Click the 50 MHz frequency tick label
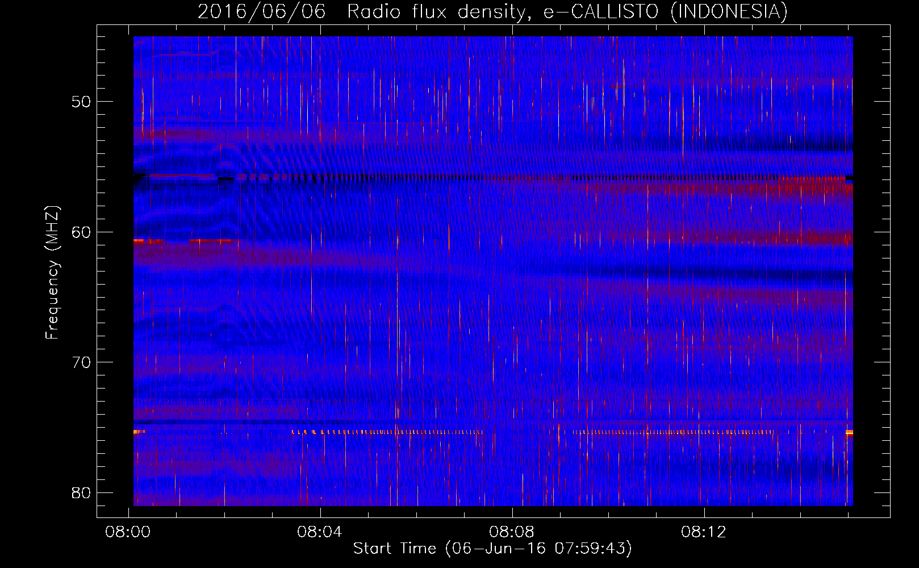919x568 pixels. (x=81, y=102)
